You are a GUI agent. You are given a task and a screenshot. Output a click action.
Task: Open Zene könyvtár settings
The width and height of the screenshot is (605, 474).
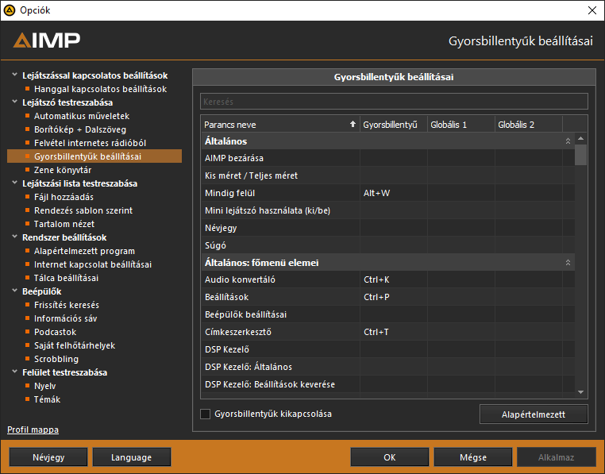click(x=63, y=170)
